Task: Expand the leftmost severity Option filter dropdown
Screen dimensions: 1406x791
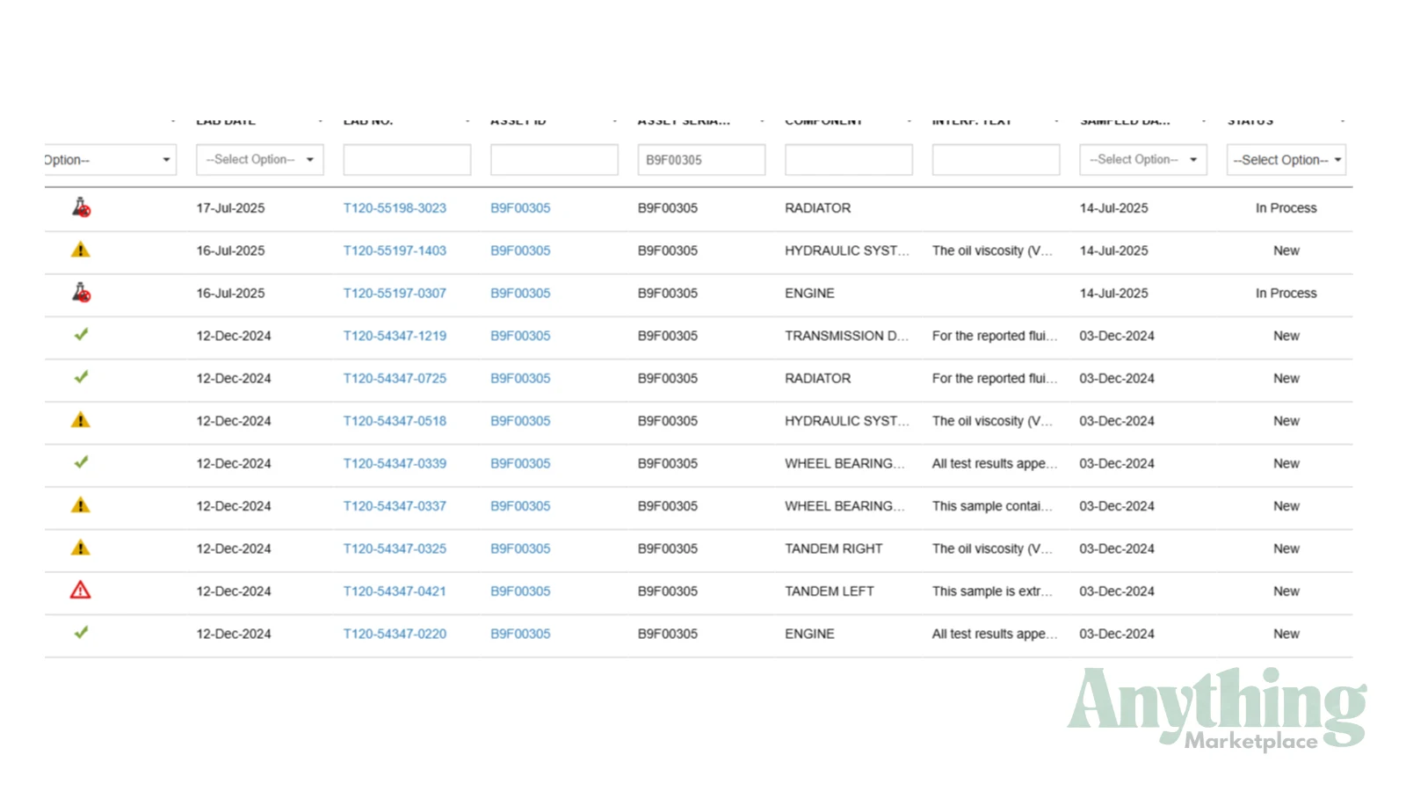Action: pos(110,160)
